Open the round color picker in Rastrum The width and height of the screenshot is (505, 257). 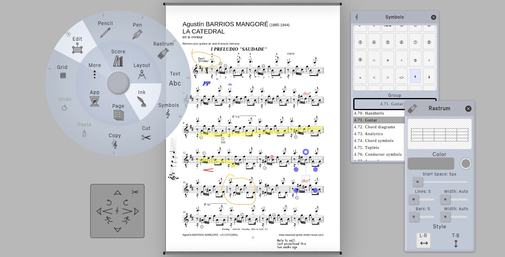coord(466,163)
